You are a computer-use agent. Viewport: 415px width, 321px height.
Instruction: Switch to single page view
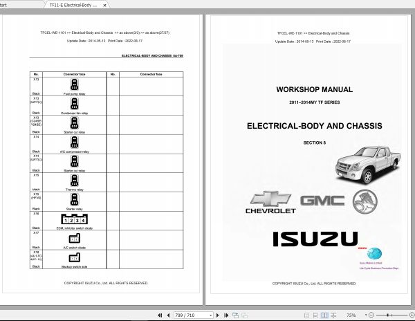click(306, 315)
